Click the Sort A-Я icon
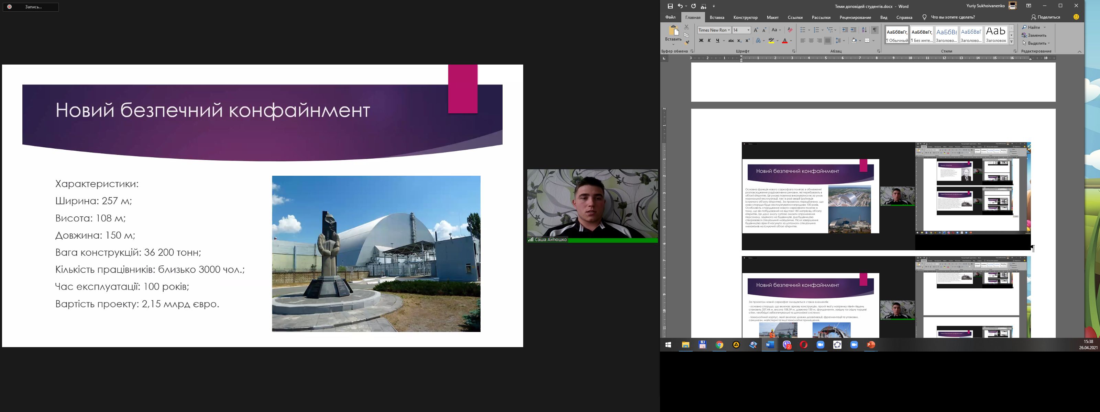The width and height of the screenshot is (1100, 412). coord(864,30)
